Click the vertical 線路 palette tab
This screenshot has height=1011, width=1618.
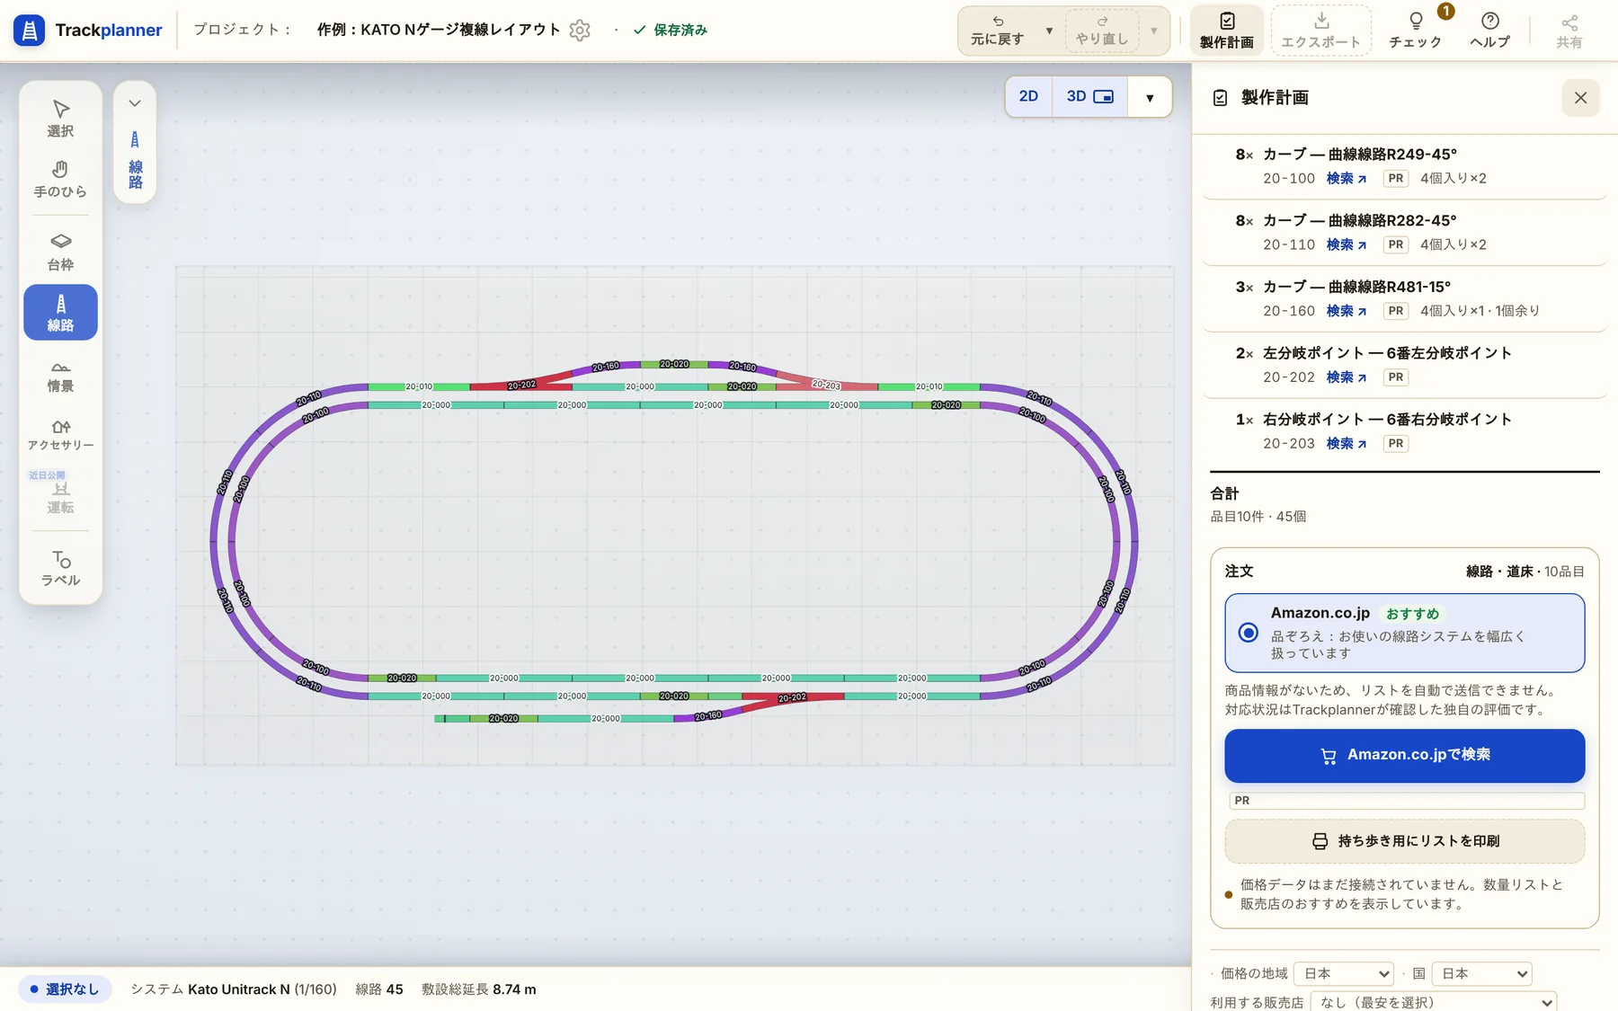click(x=135, y=160)
